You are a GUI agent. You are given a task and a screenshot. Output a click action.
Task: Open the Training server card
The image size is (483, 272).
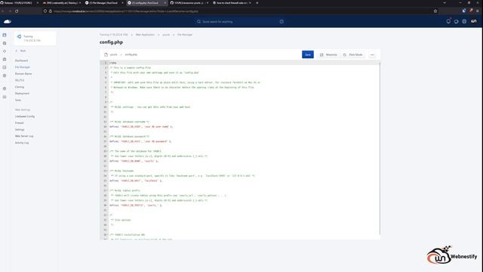[35, 39]
